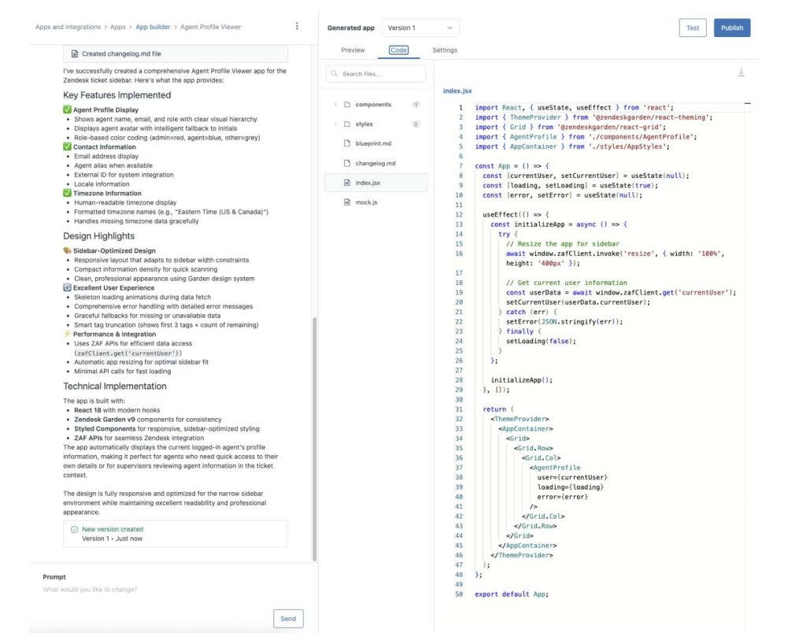The image size is (806, 644).
Task: Click the styles folder count badge
Action: coord(416,124)
